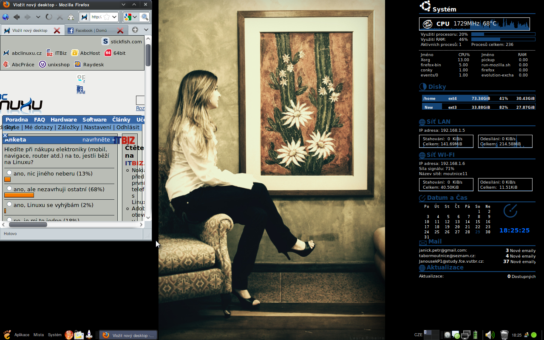Click the navrhněte » link in Anketa
Image resolution: width=544 pixels, height=340 pixels.
coord(99,139)
